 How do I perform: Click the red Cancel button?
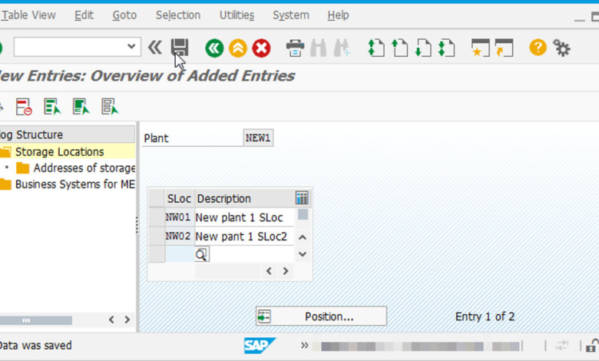pyautogui.click(x=261, y=48)
